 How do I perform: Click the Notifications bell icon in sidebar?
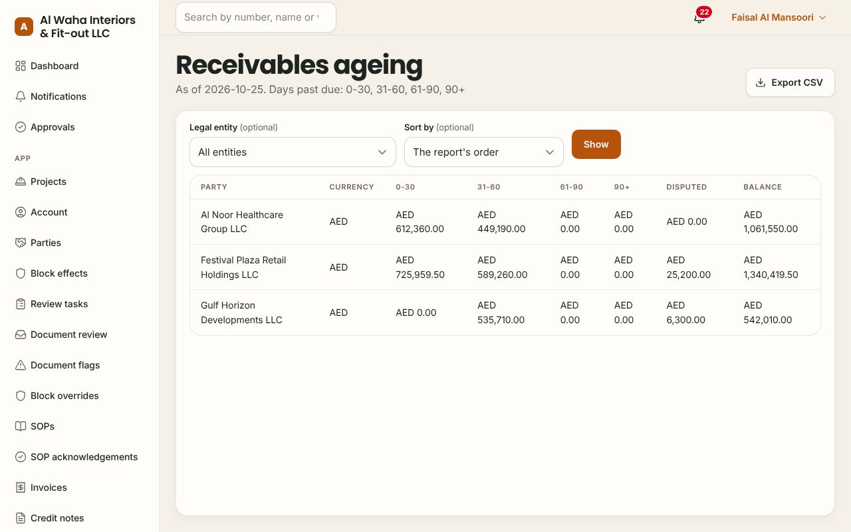[21, 96]
